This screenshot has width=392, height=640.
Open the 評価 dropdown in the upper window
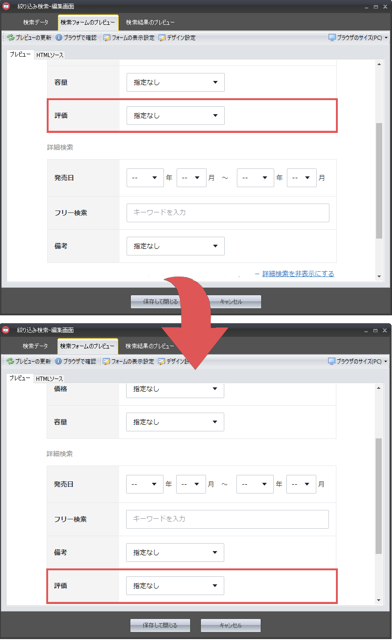coord(175,116)
